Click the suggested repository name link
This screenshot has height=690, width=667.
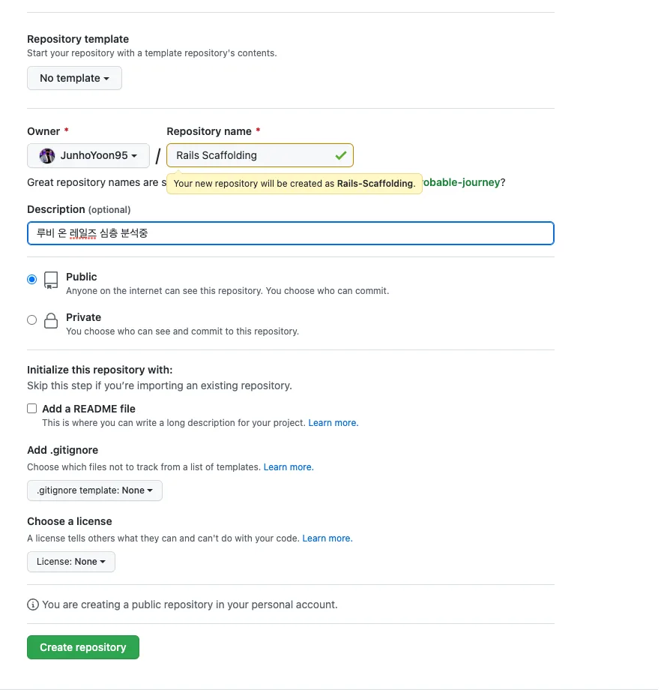tap(461, 182)
